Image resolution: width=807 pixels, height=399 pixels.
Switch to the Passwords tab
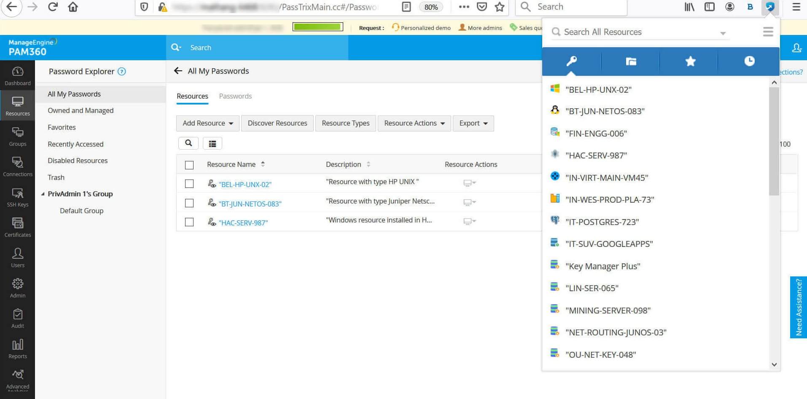(x=235, y=96)
